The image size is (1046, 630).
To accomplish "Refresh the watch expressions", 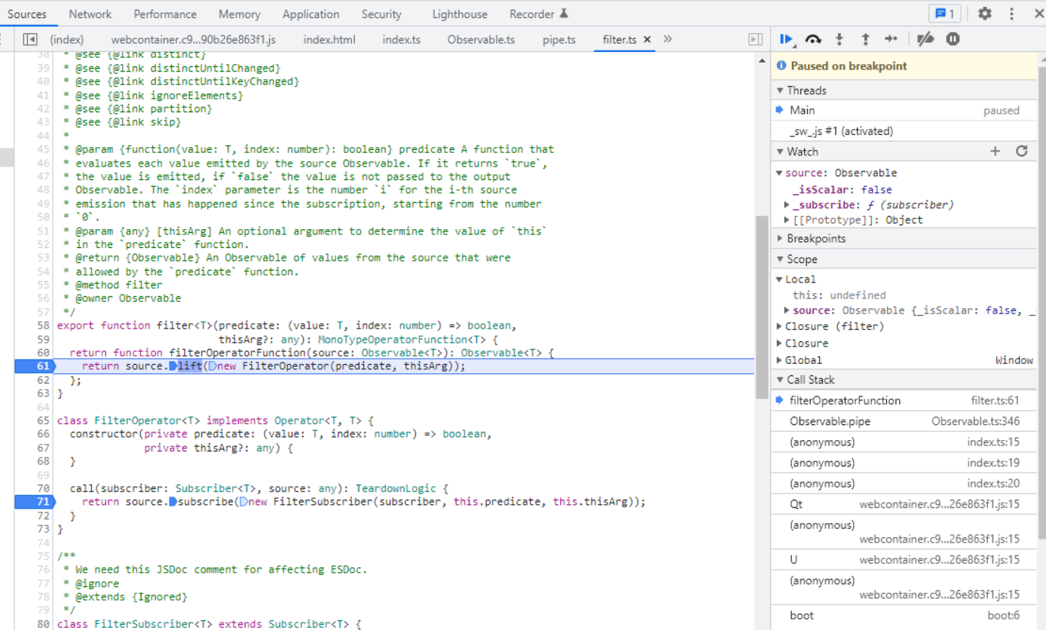I will [x=1021, y=151].
